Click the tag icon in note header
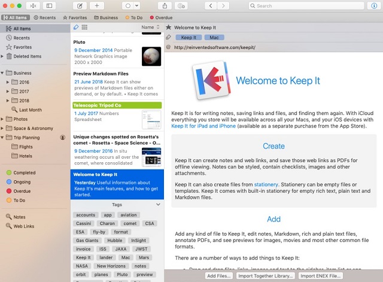The height and width of the screenshot is (282, 383). click(x=169, y=37)
